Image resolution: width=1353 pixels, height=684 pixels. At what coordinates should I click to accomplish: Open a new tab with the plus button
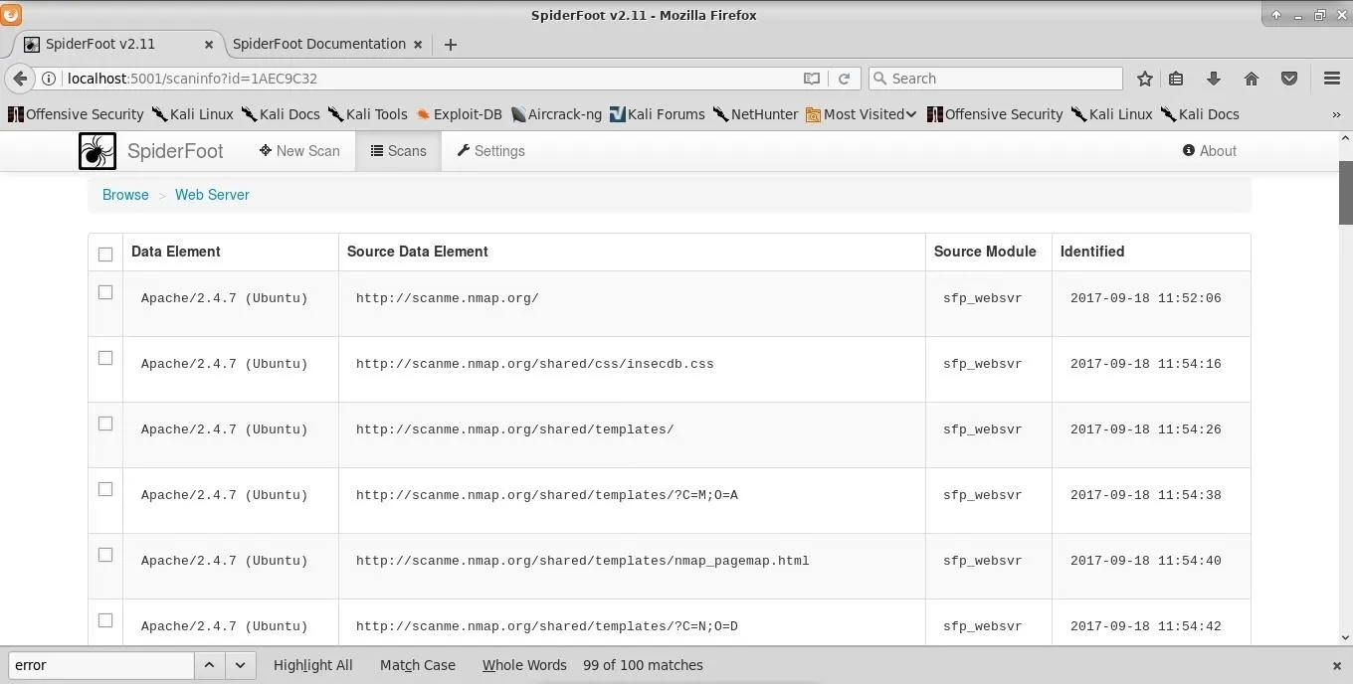[451, 45]
